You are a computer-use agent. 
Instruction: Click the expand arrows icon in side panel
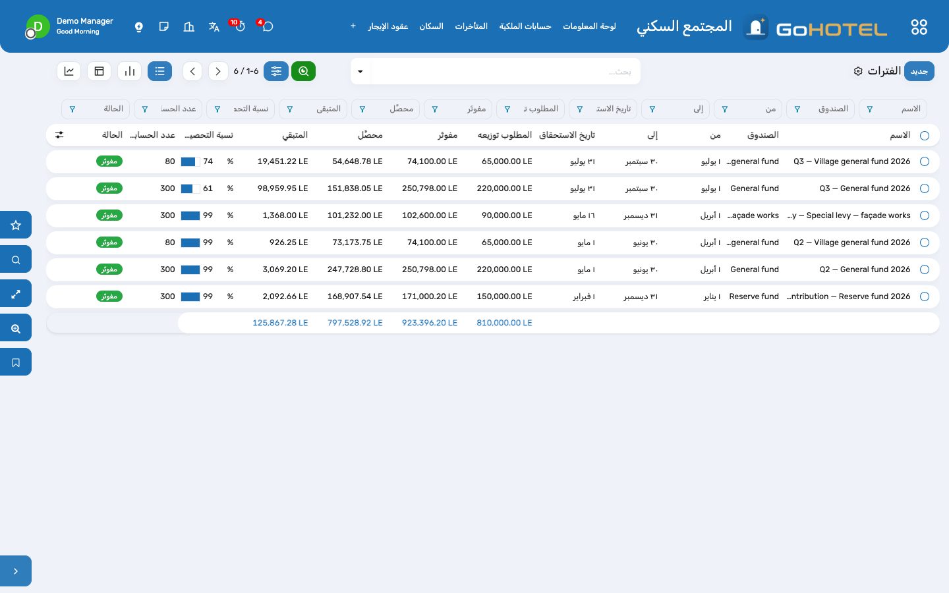point(16,294)
